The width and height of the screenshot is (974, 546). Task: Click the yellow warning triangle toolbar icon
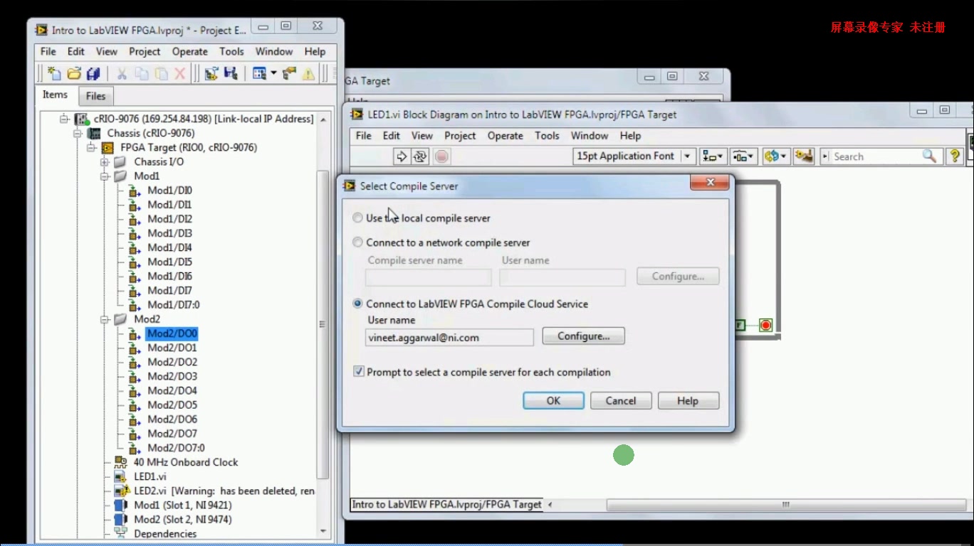pyautogui.click(x=308, y=73)
